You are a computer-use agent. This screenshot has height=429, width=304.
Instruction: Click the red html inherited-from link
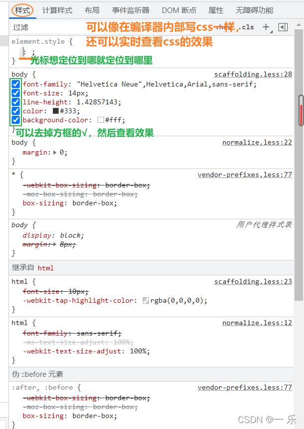(x=45, y=268)
